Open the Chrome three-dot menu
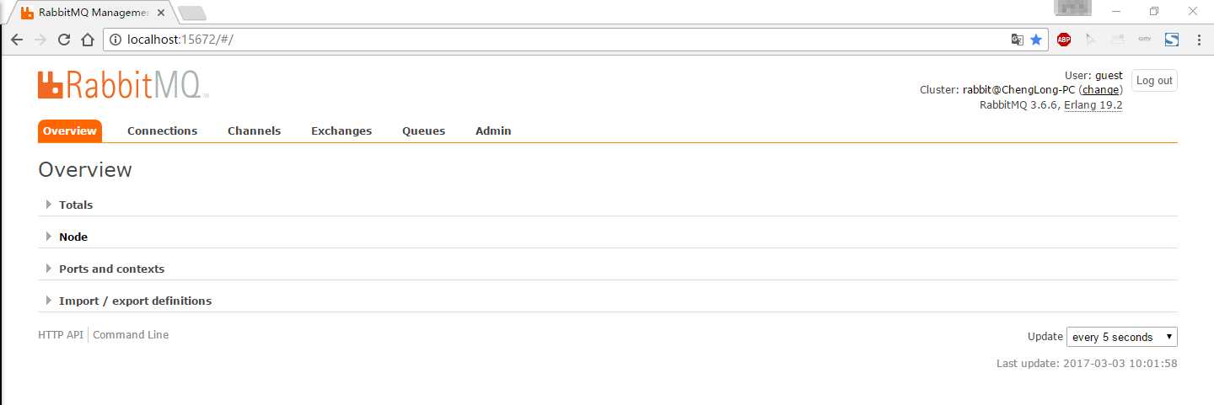 click(1199, 40)
